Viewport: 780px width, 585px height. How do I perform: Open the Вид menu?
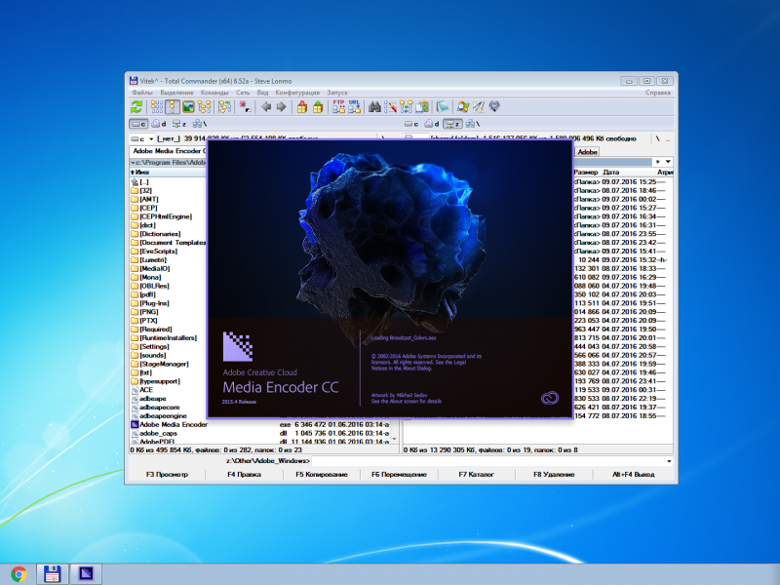pos(262,93)
